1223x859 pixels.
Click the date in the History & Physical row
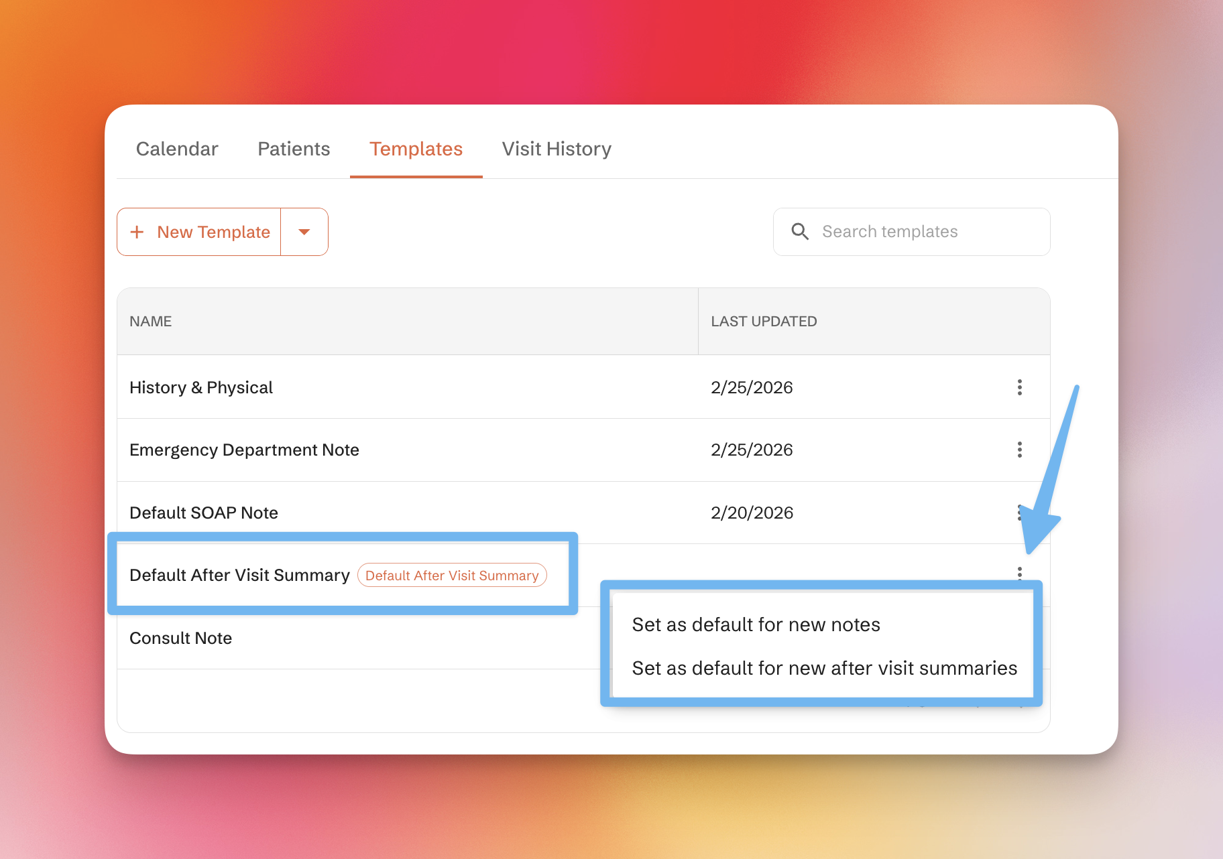tap(752, 387)
